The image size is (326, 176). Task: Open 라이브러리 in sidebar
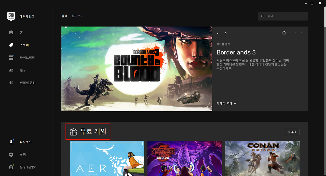(27, 58)
